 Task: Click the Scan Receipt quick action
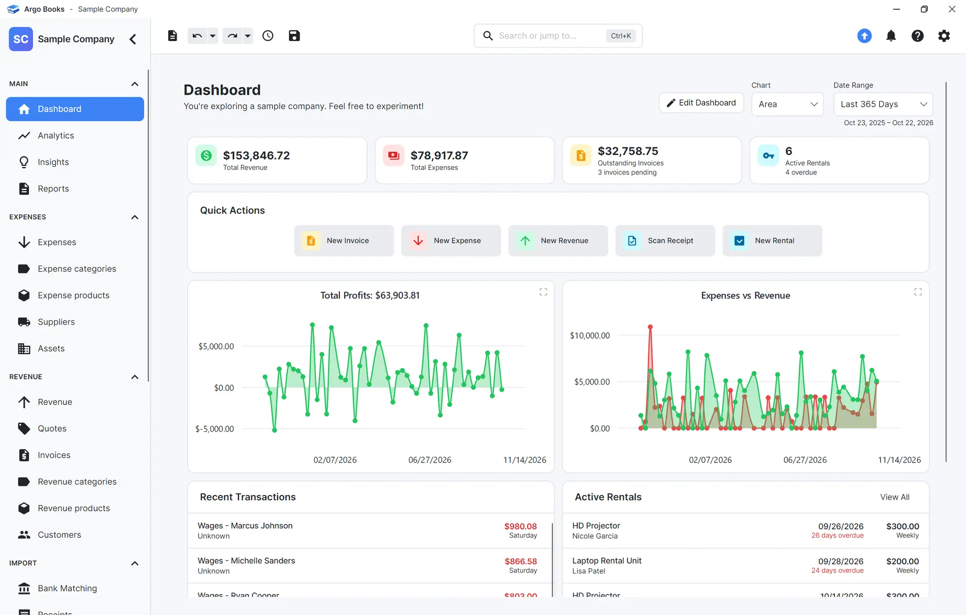click(x=665, y=241)
